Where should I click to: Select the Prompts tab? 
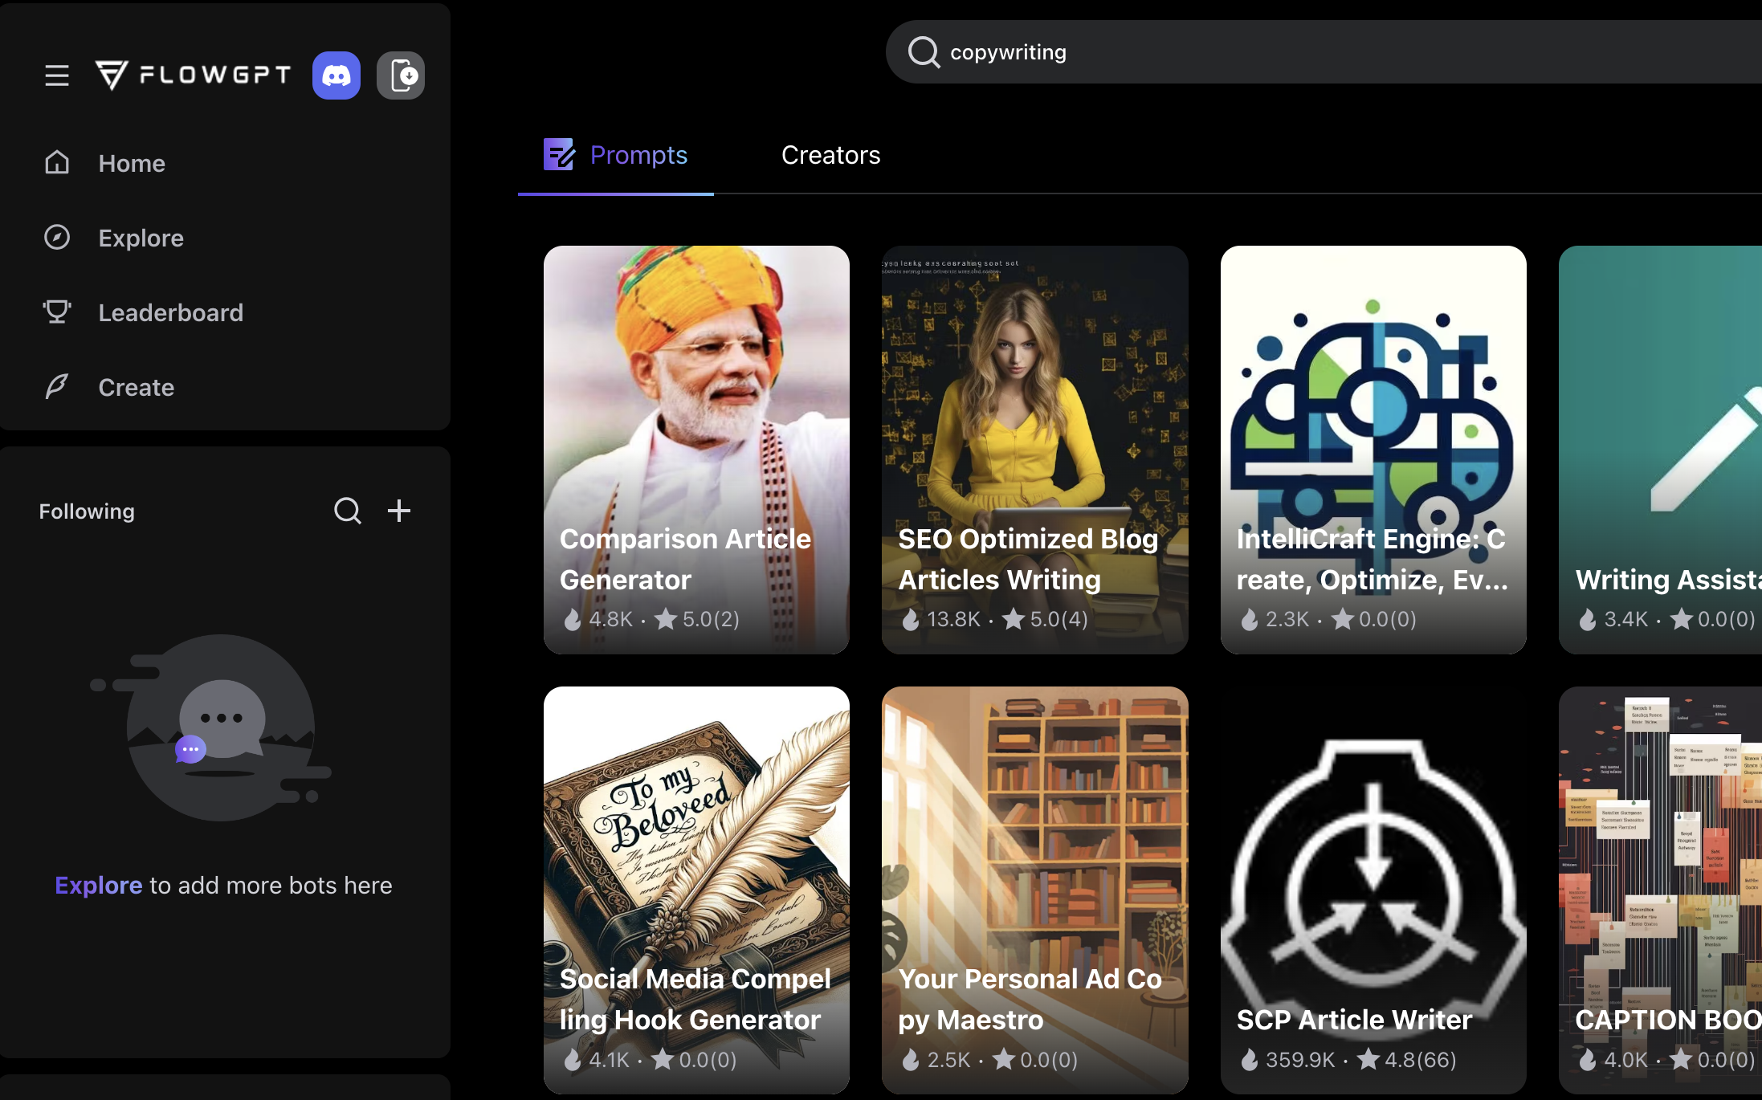coord(616,155)
